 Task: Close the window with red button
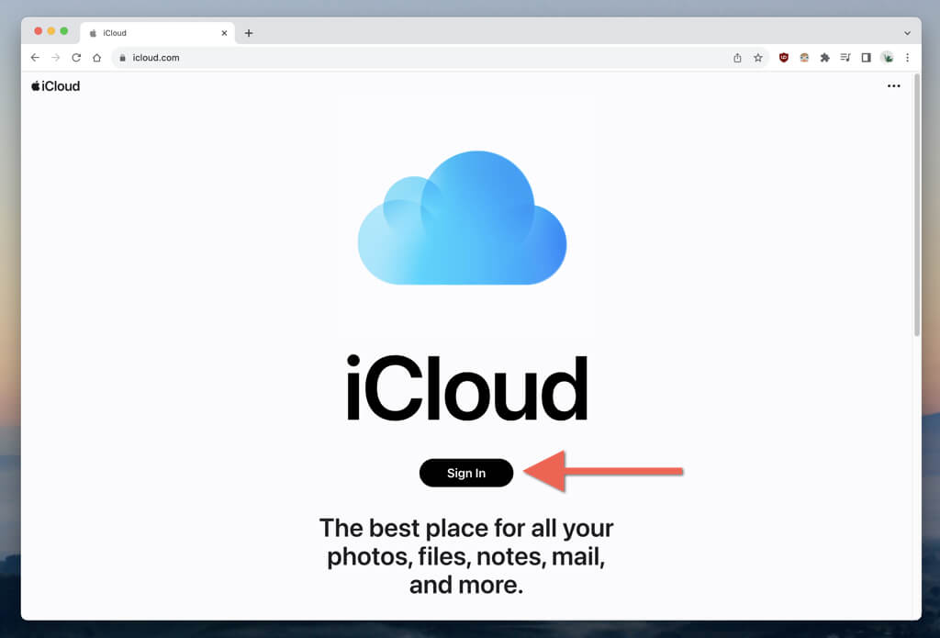pyautogui.click(x=38, y=31)
